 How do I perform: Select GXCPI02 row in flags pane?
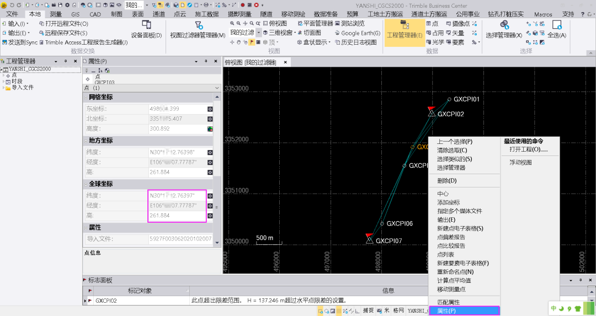[x=254, y=301]
